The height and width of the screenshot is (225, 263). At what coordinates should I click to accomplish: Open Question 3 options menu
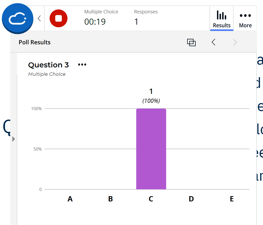click(82, 64)
